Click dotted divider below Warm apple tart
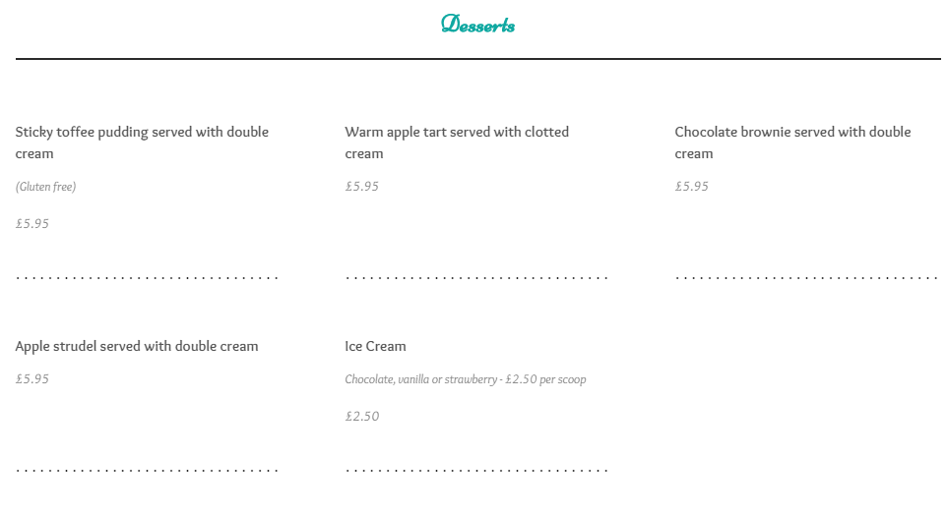947x514 pixels. click(x=476, y=278)
